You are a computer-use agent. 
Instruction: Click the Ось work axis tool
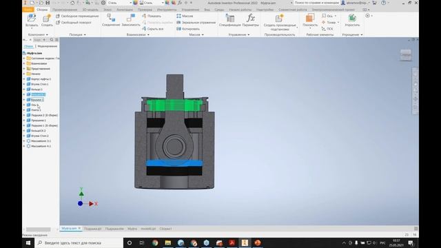point(329,16)
